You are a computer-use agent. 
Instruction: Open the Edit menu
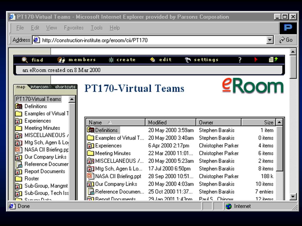coord(35,28)
